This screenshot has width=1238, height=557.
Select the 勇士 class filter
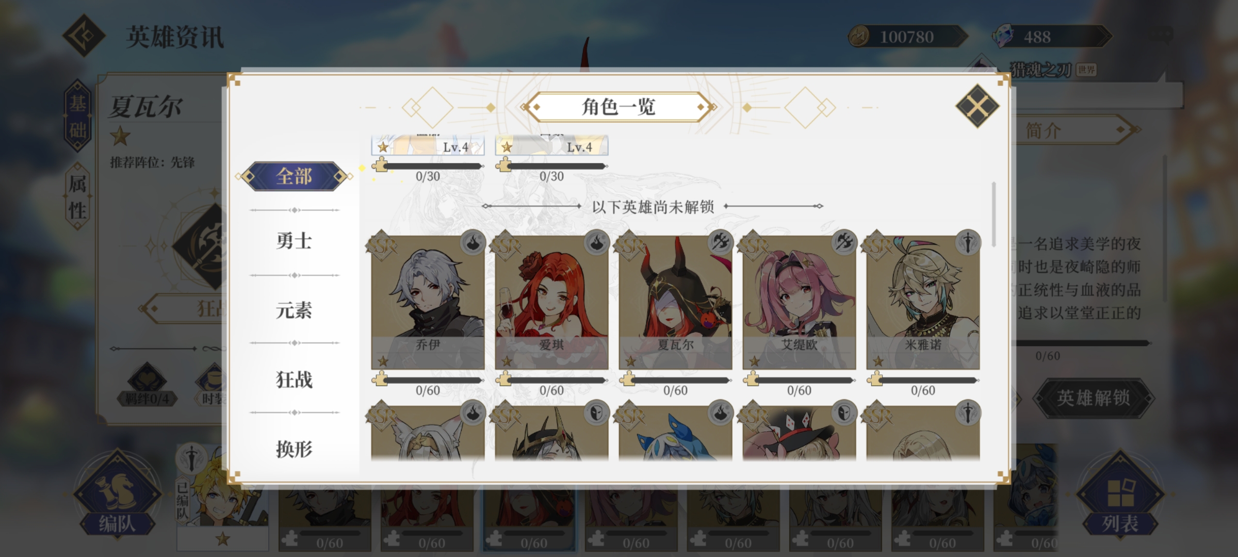pyautogui.click(x=294, y=241)
